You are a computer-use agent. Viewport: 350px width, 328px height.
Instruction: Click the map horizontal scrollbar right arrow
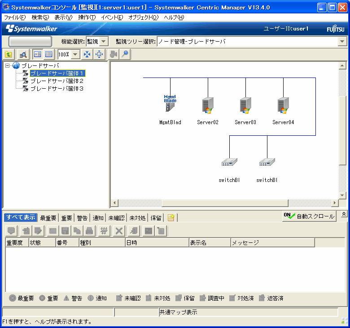(335, 203)
